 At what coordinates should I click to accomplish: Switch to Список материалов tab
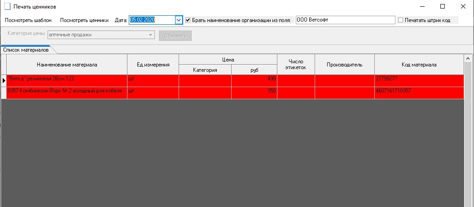pyautogui.click(x=26, y=50)
